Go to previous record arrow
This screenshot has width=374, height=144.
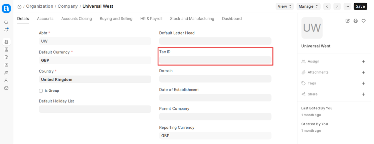pos(327,6)
